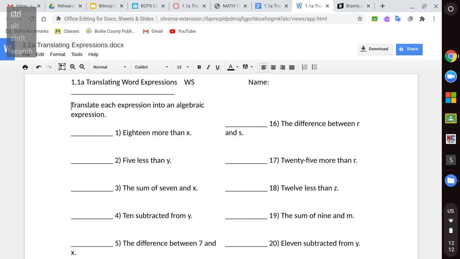The width and height of the screenshot is (460, 259).
Task: Insert a bulleted list
Action: pos(315,67)
